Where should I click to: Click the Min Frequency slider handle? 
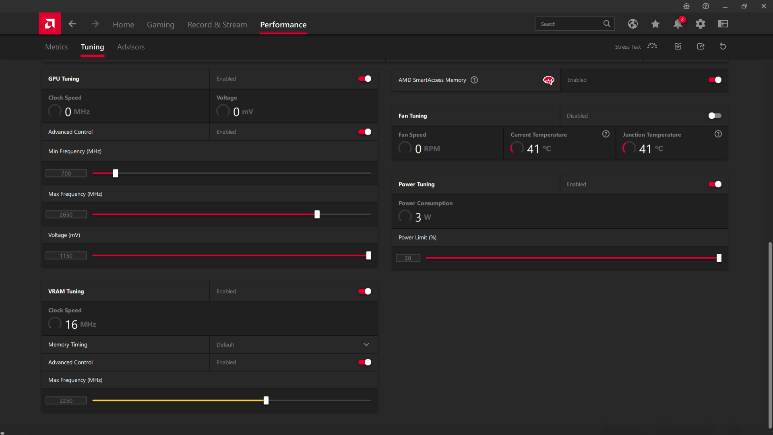point(116,173)
